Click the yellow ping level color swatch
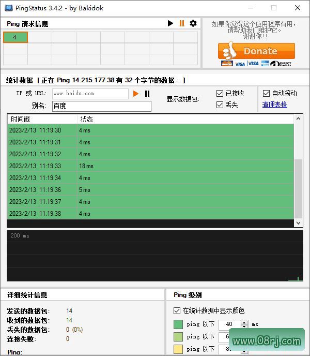The height and width of the screenshot is (356, 310). (x=178, y=349)
